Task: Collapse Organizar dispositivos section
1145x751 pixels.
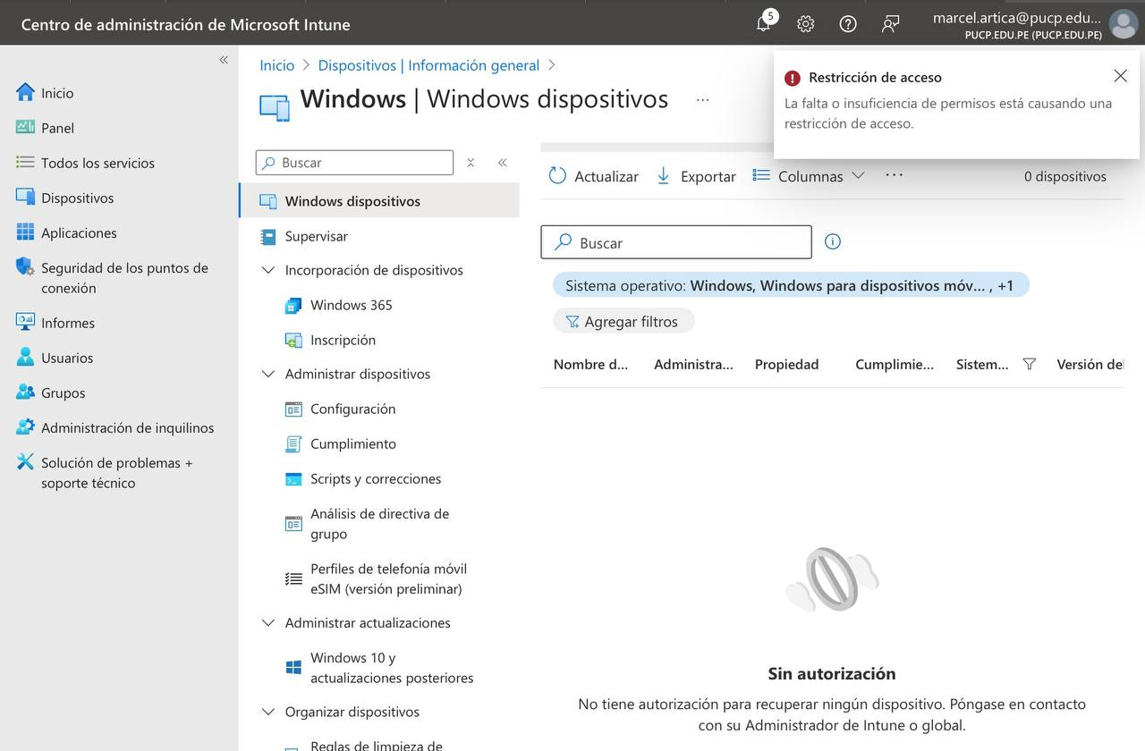Action: tap(267, 712)
